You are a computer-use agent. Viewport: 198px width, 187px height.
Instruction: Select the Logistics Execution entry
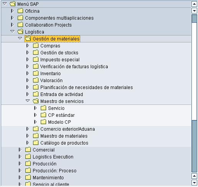click(x=53, y=157)
